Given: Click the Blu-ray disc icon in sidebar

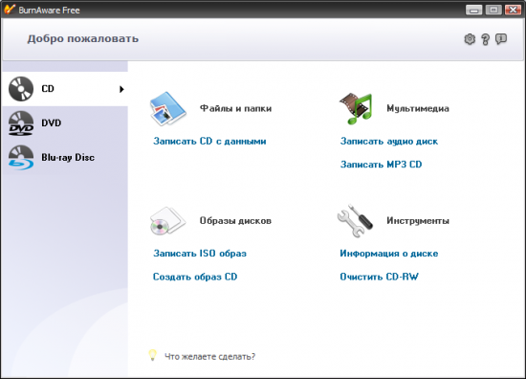Looking at the screenshot, I should pos(21,158).
